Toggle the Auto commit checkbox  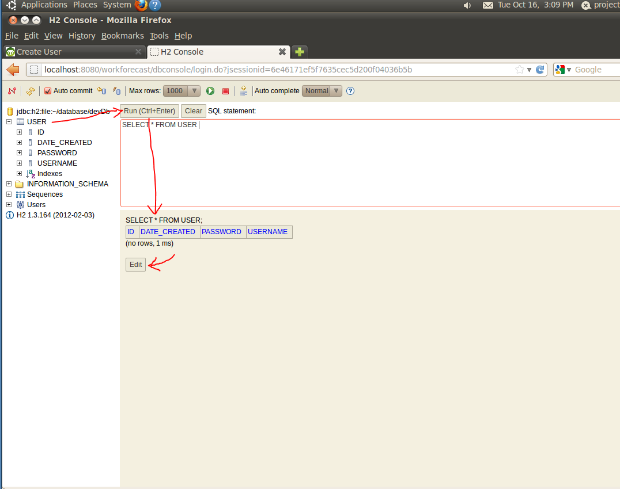click(48, 91)
